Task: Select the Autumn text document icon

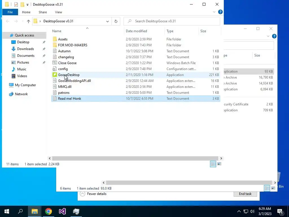Action: coord(54,51)
